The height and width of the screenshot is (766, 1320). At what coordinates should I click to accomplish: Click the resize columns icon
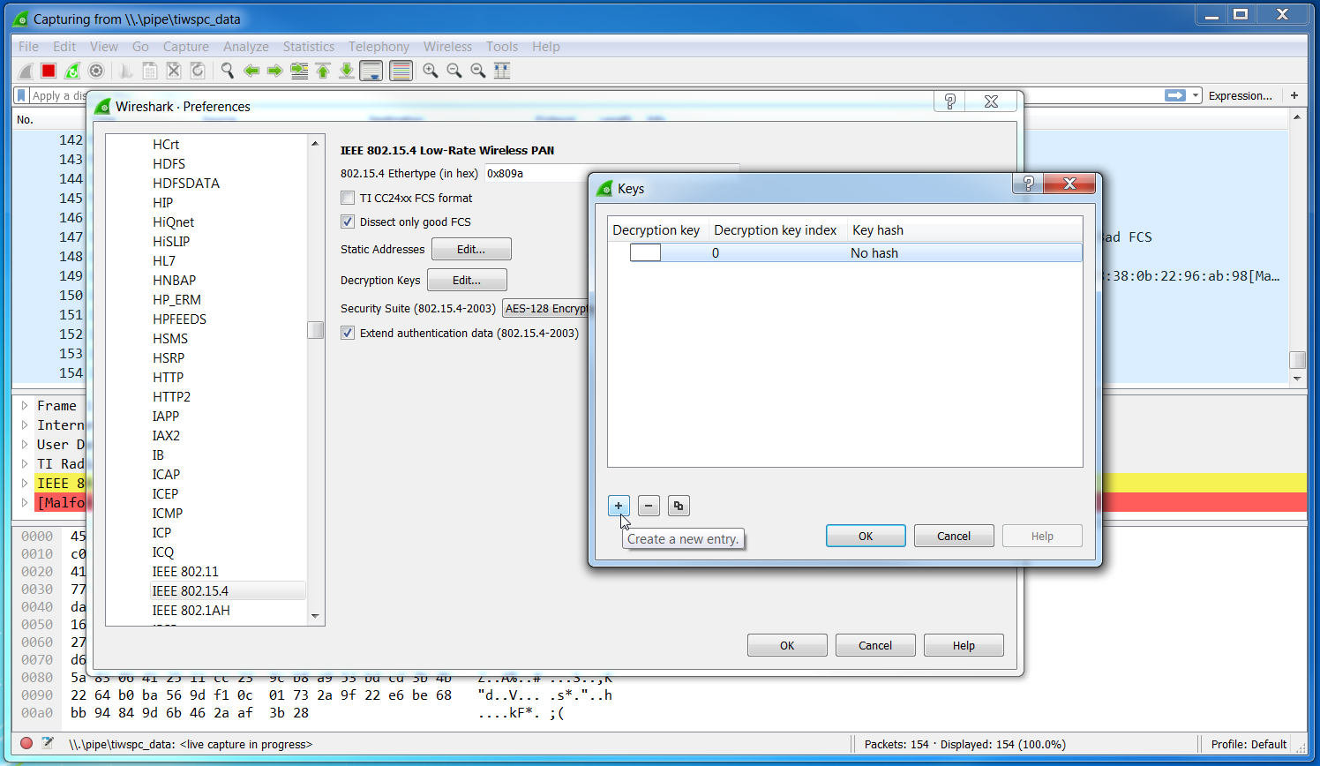(x=502, y=71)
